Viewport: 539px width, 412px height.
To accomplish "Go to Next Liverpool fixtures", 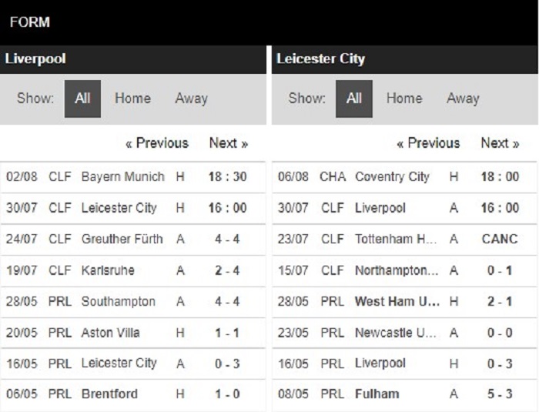I will 229,143.
